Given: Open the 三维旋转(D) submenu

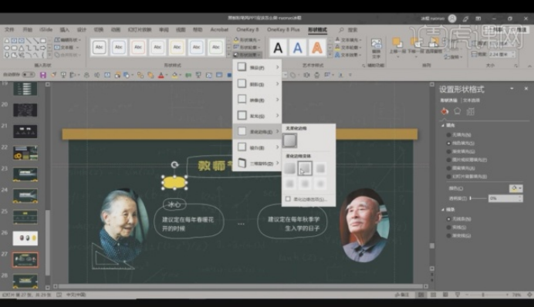Looking at the screenshot, I should click(x=257, y=164).
